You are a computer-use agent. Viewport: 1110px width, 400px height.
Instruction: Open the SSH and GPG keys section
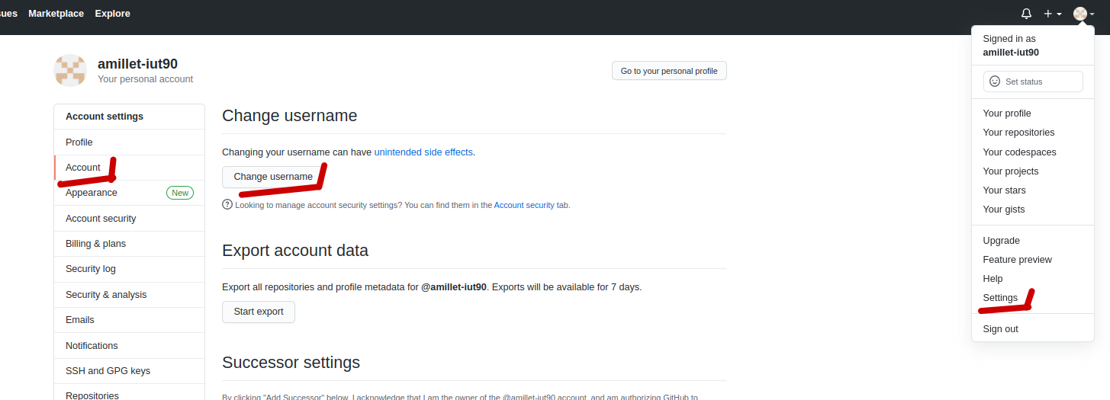(x=108, y=371)
